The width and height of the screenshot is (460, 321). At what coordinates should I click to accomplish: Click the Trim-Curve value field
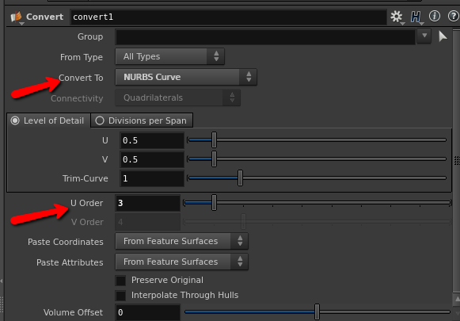point(152,178)
